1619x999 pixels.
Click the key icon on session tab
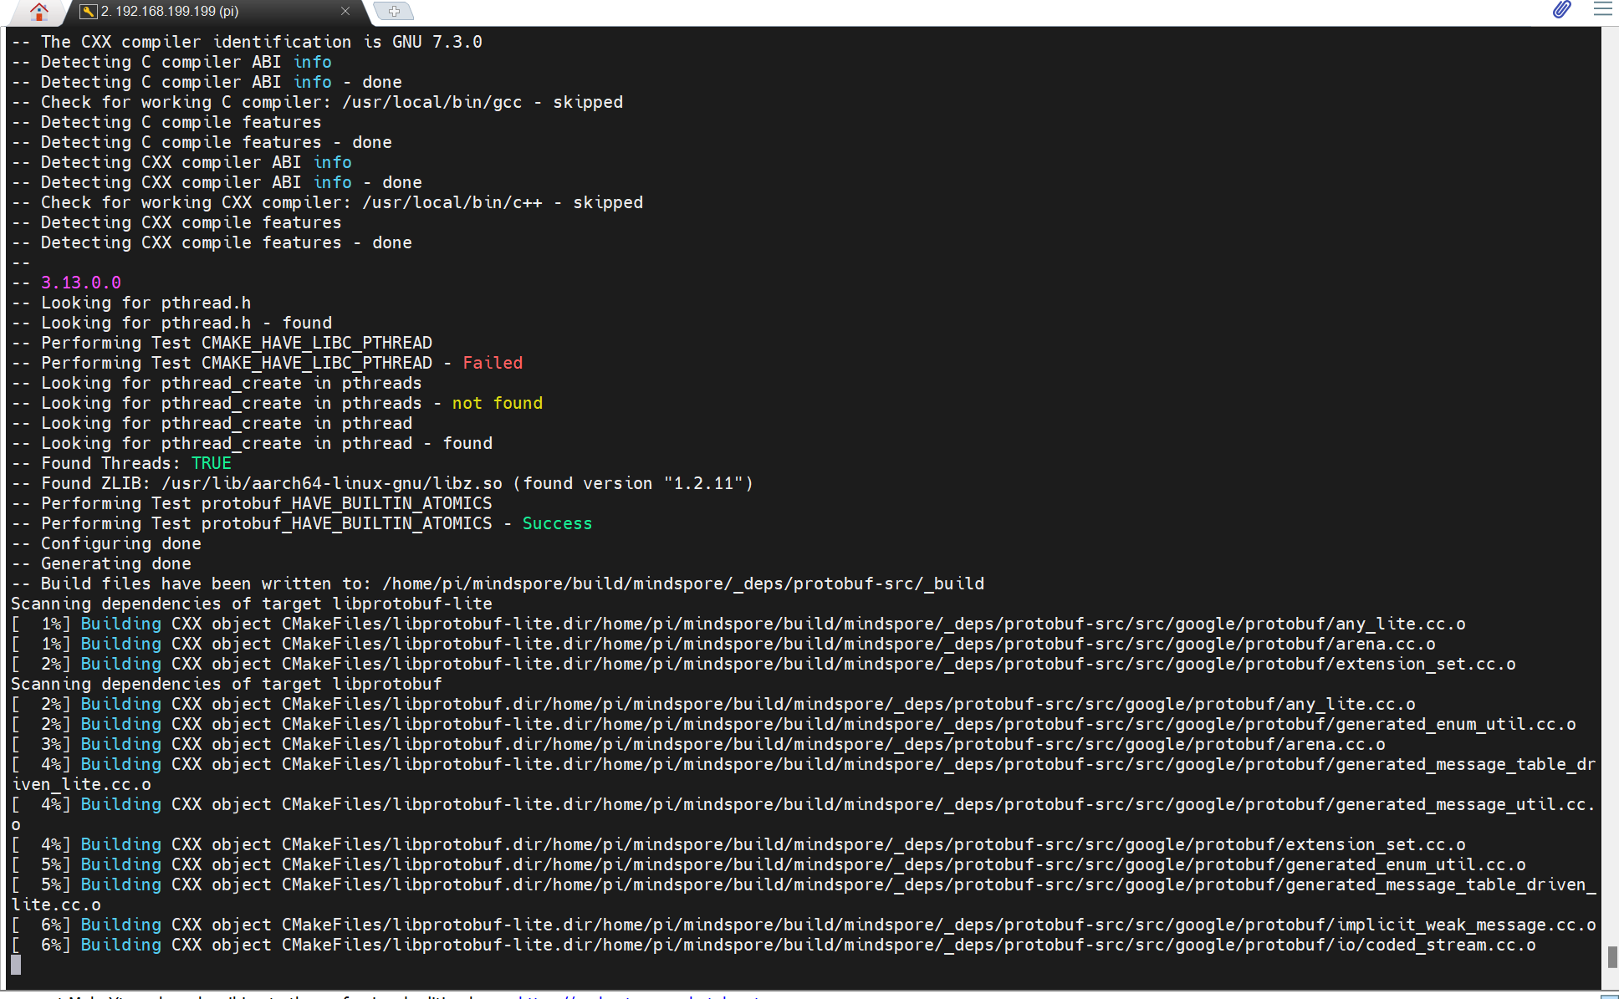tap(89, 12)
